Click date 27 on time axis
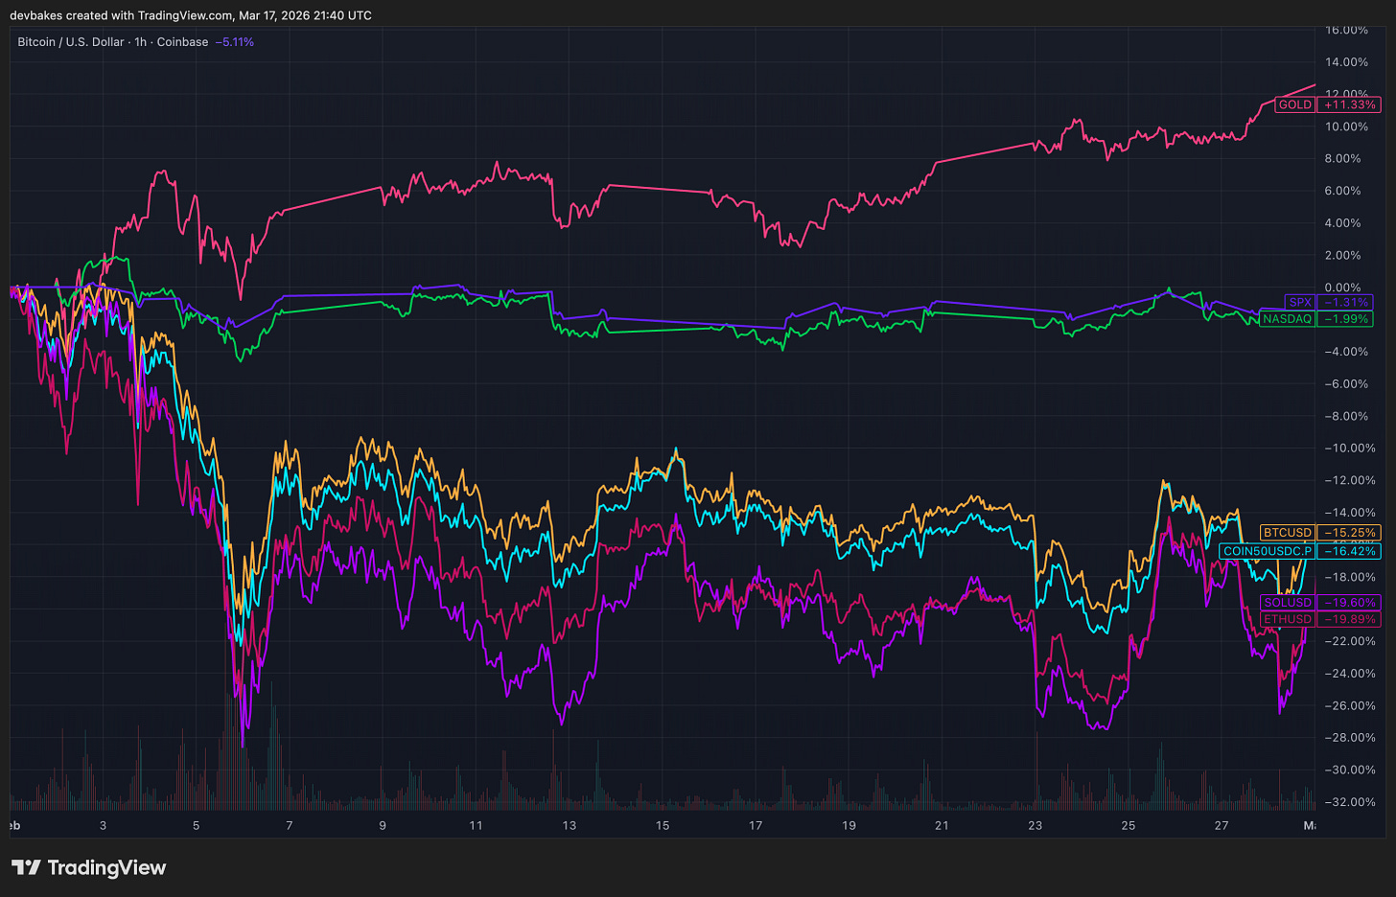The image size is (1396, 897). tap(1221, 825)
